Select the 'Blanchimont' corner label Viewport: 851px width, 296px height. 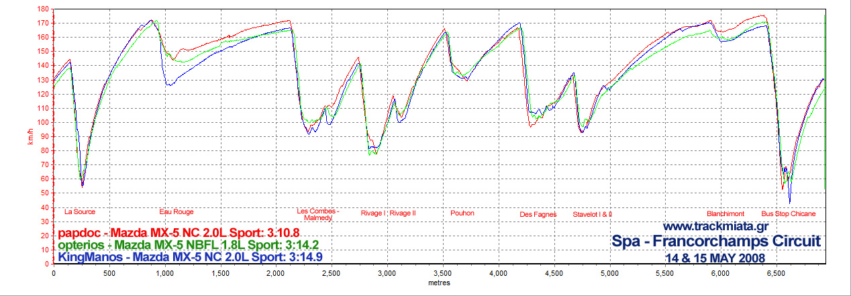point(725,213)
